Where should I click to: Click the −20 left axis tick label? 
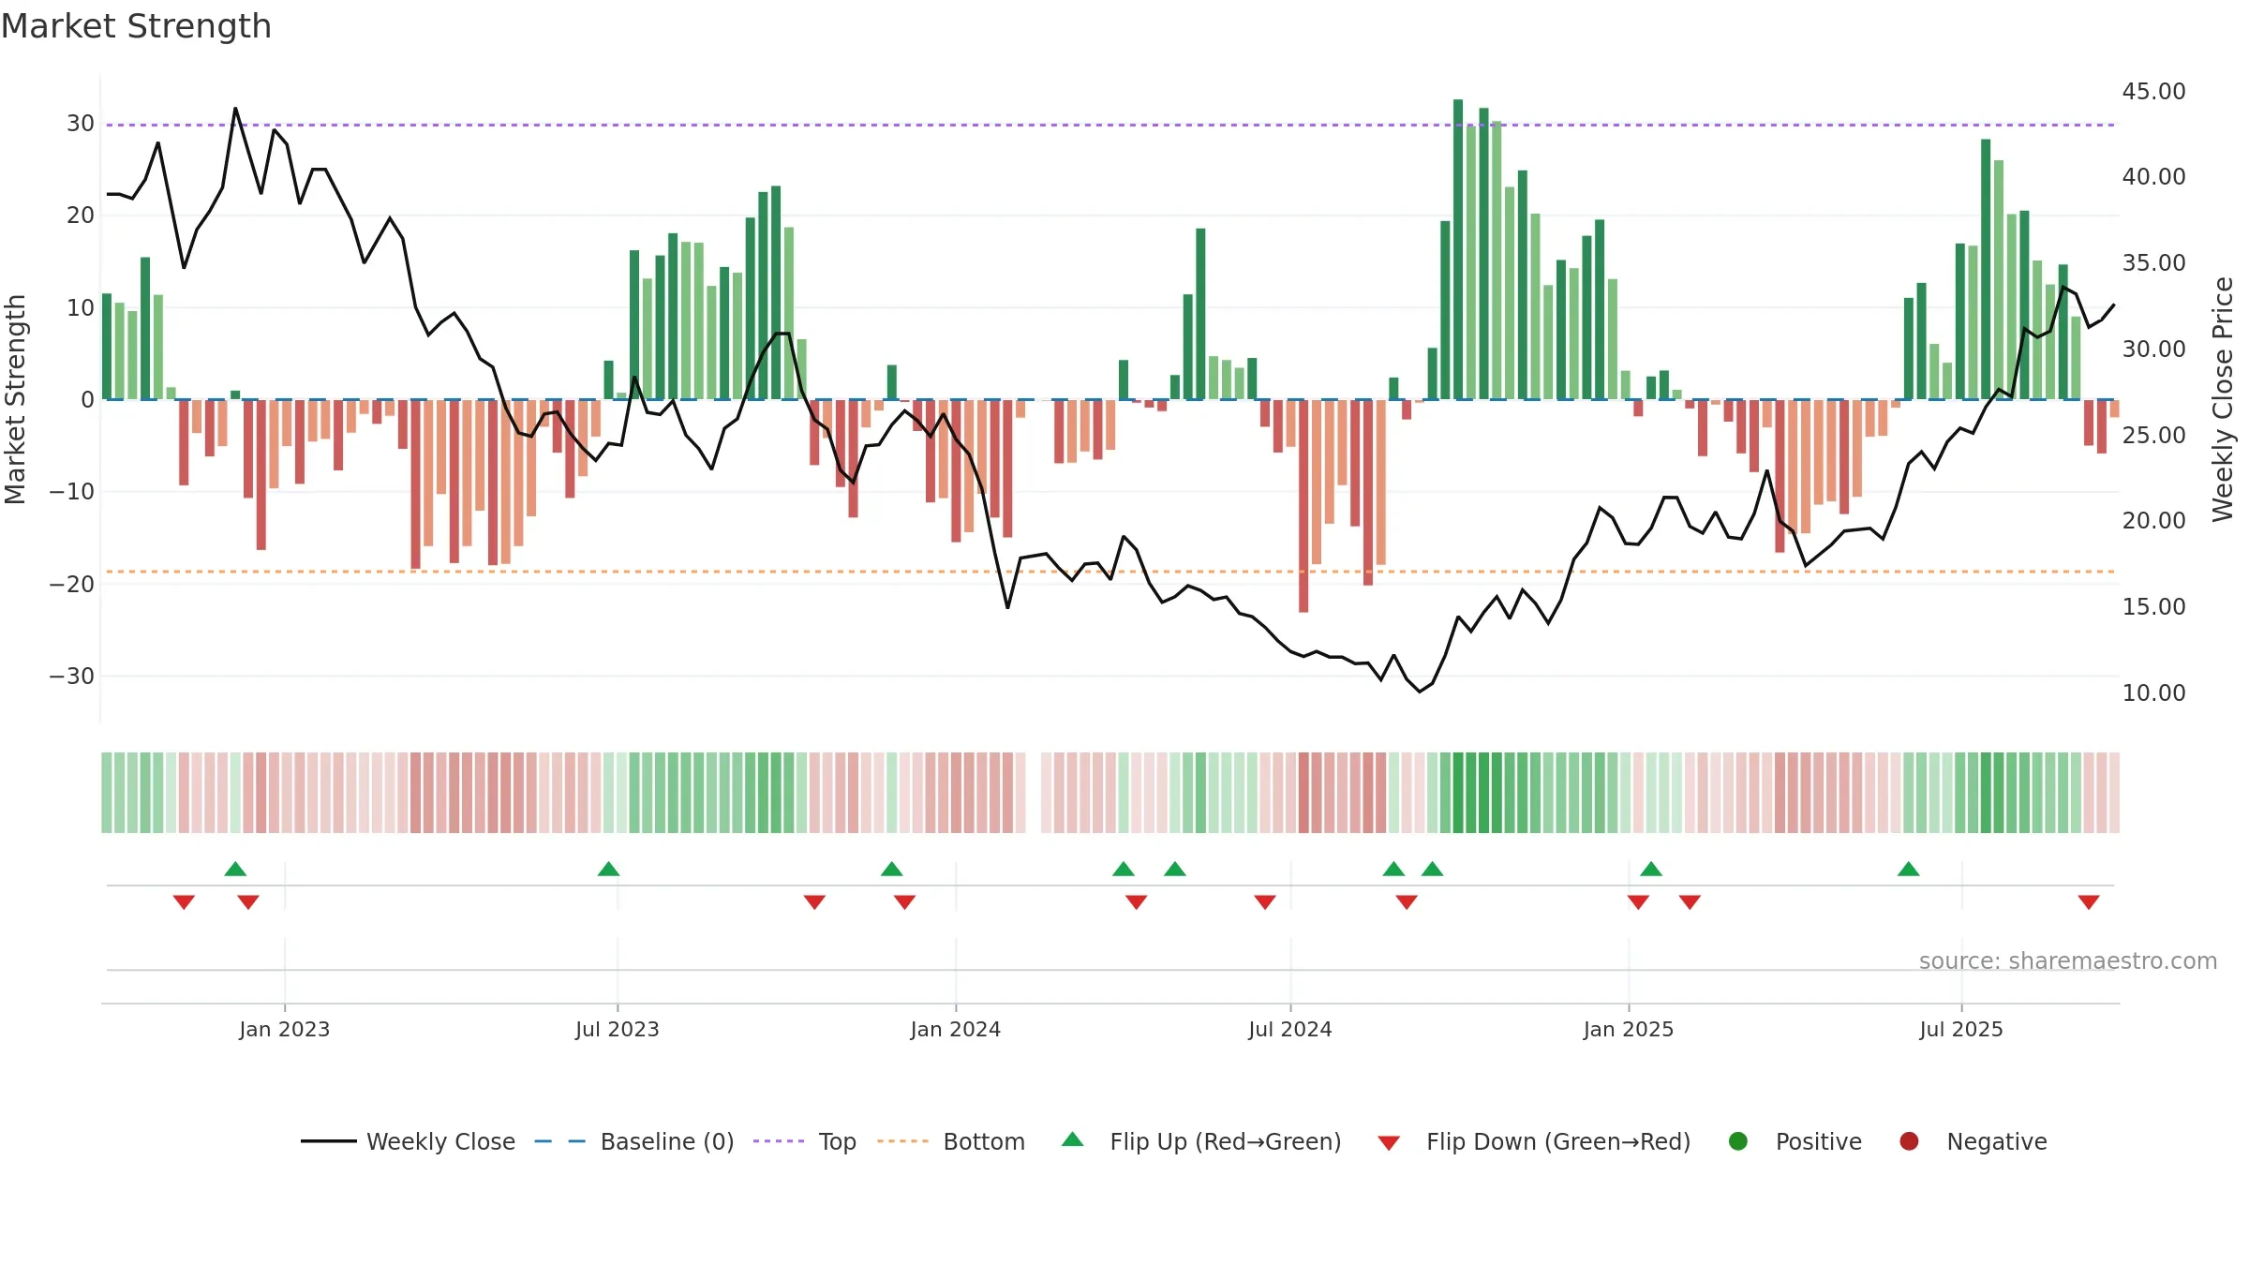point(72,584)
